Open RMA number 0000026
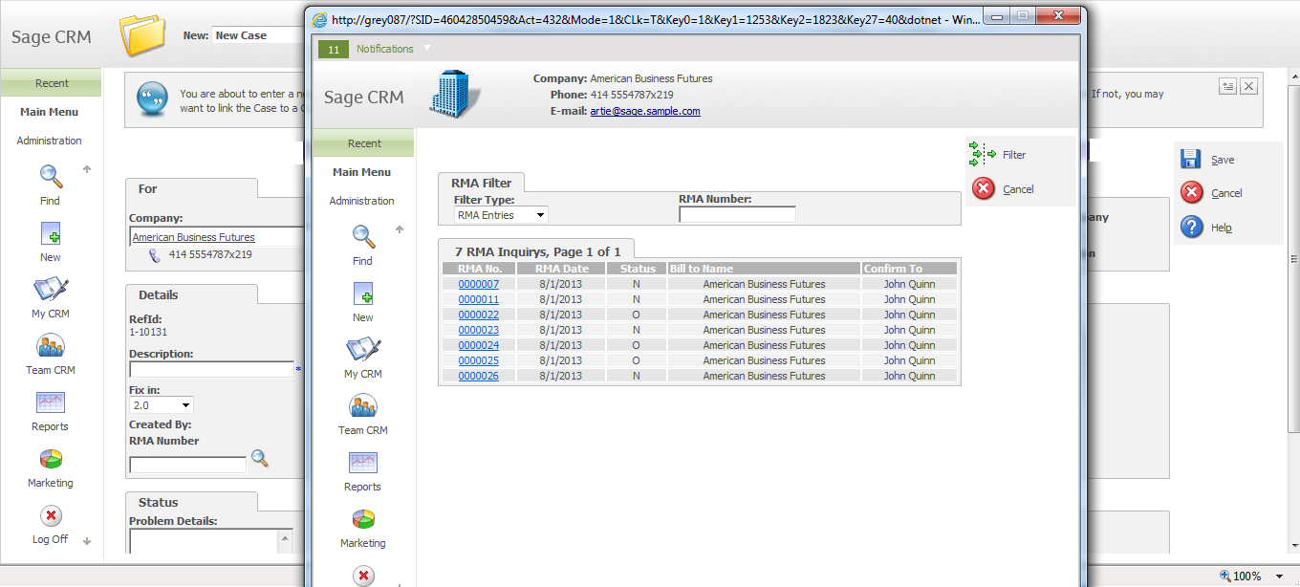The image size is (1300, 587). point(479,376)
